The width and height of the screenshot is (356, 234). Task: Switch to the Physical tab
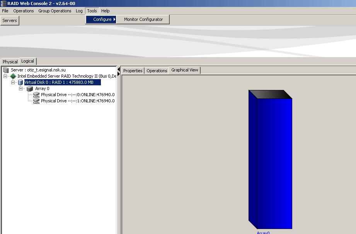click(10, 62)
